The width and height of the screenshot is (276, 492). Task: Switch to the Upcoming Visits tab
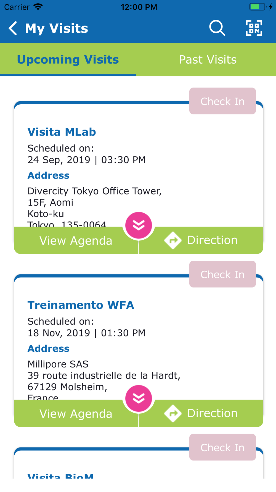(x=68, y=59)
